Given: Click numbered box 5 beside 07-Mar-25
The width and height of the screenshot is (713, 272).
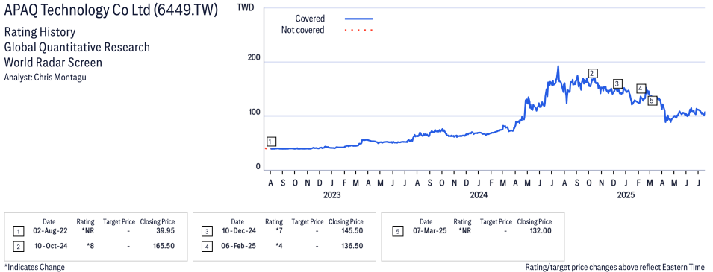Looking at the screenshot, I should coord(398,232).
